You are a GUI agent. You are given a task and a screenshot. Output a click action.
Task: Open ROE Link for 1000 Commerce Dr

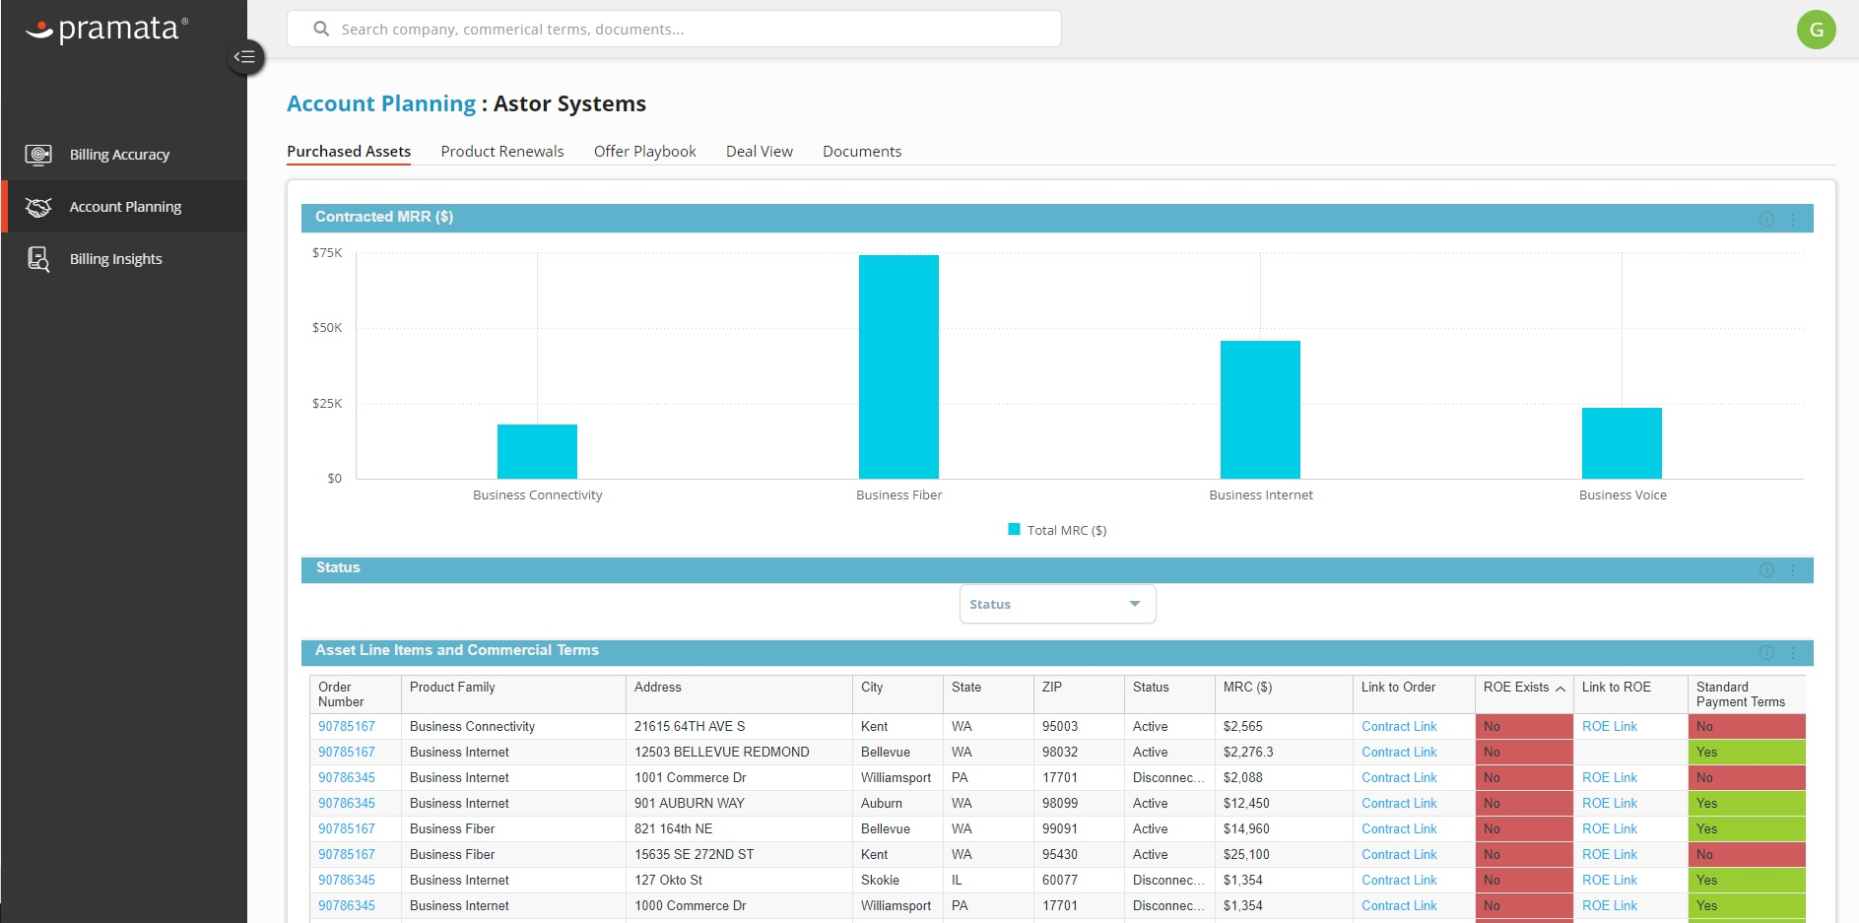tap(1610, 905)
